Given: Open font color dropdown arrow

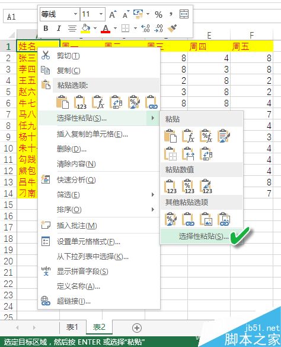Looking at the screenshot, I should (x=115, y=29).
